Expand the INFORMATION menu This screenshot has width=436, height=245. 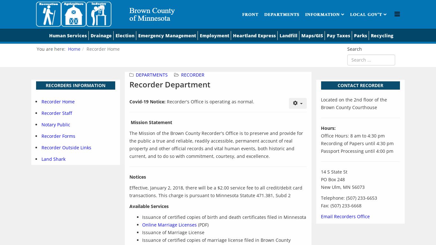[x=324, y=14]
